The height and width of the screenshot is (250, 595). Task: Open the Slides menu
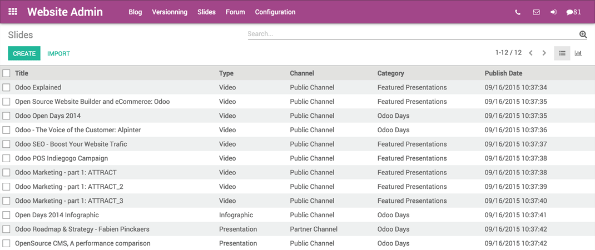tap(206, 12)
